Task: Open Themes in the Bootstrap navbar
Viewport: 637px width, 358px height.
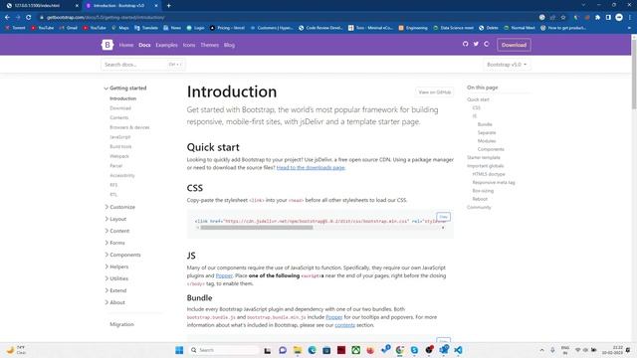Action: pos(210,45)
